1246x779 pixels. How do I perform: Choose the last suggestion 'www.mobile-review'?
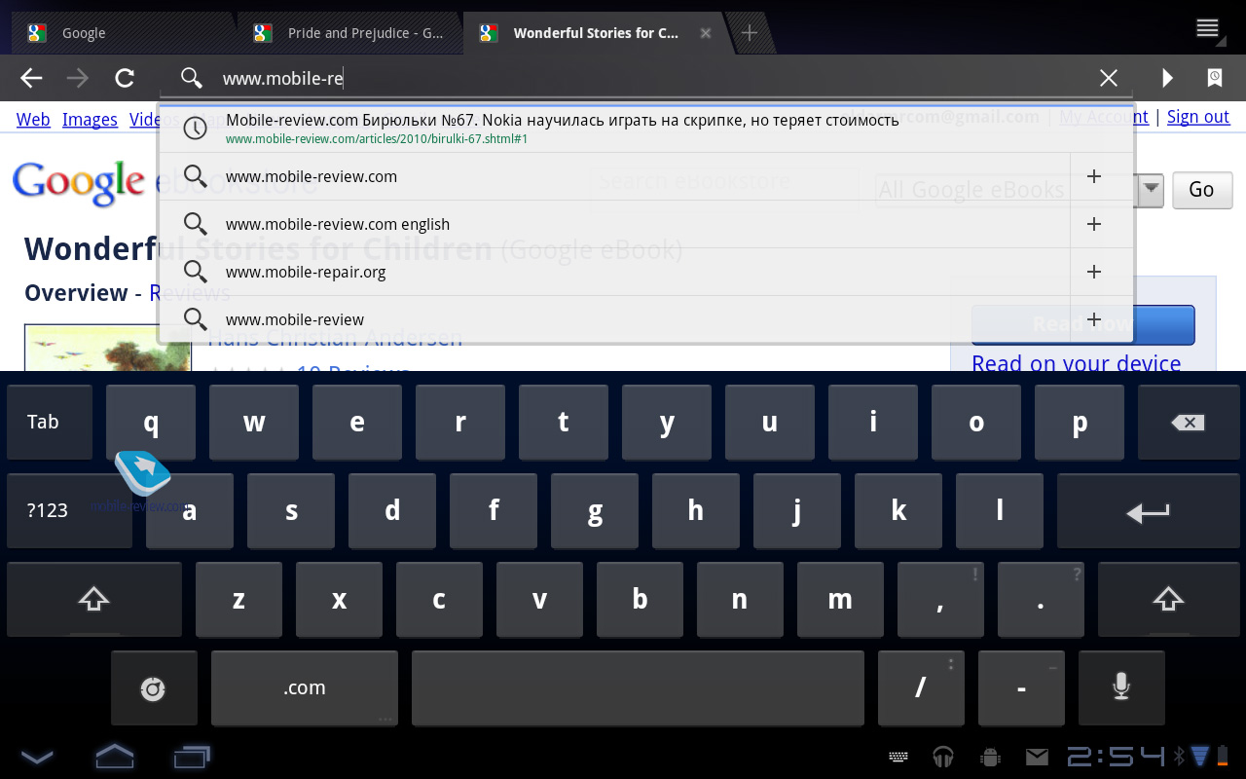[613, 319]
